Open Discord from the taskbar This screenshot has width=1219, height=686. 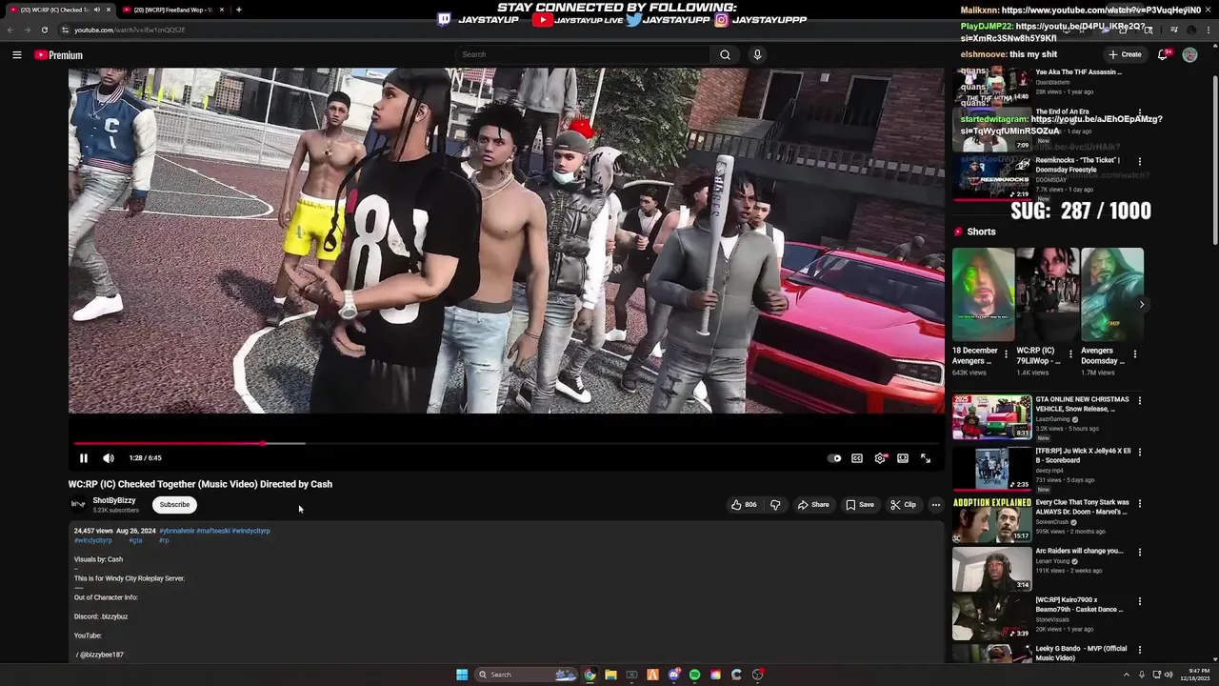673,675
